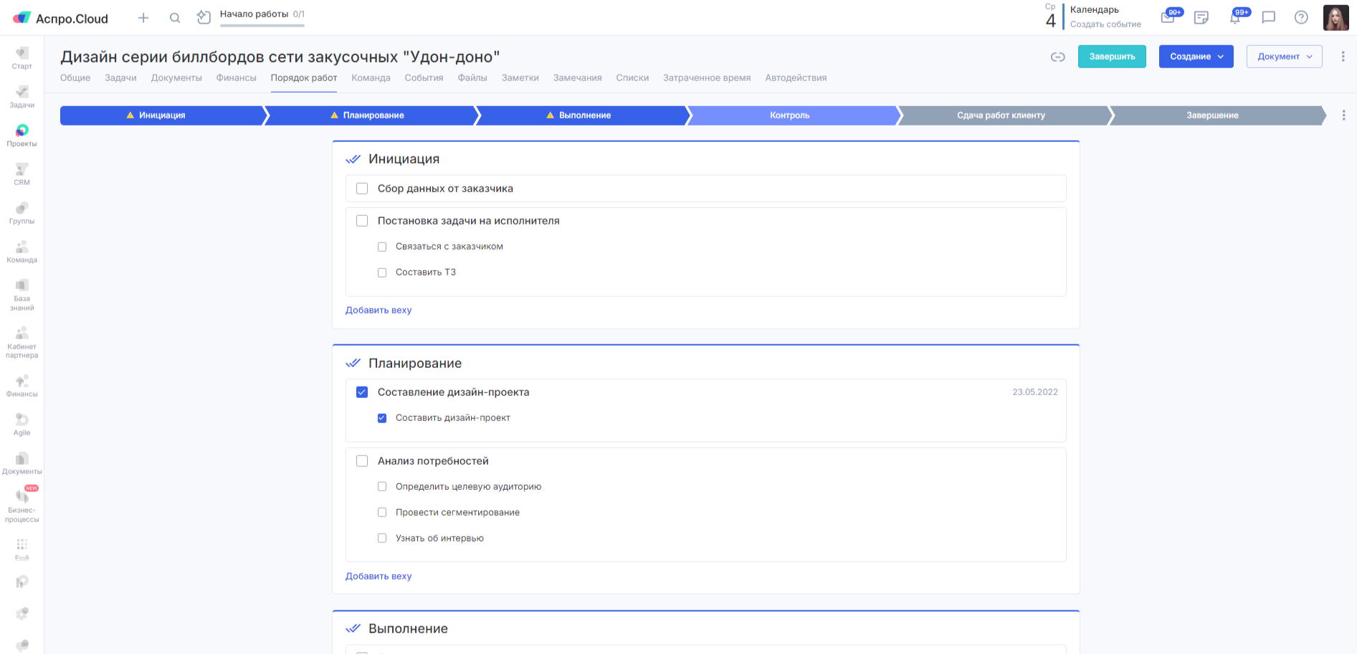Click 'Добавить веху' under Инициация
1357x654 pixels.
pyautogui.click(x=378, y=311)
